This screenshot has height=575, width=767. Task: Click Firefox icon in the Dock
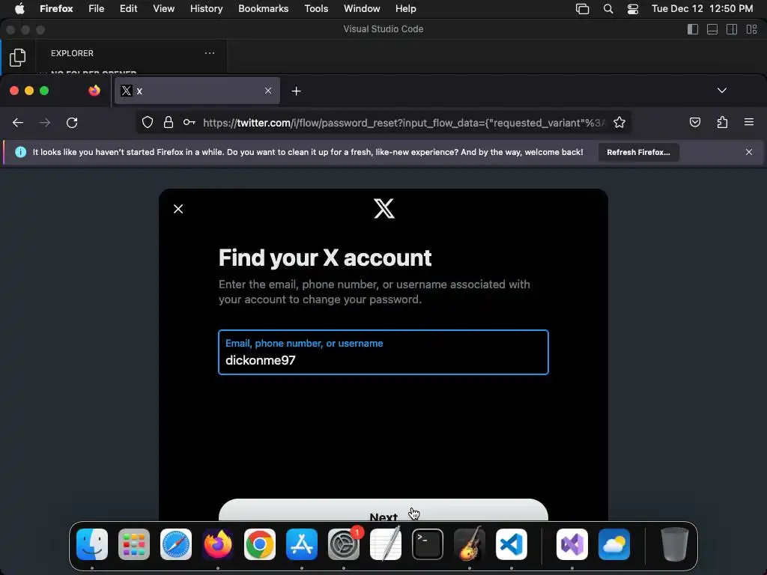(218, 544)
